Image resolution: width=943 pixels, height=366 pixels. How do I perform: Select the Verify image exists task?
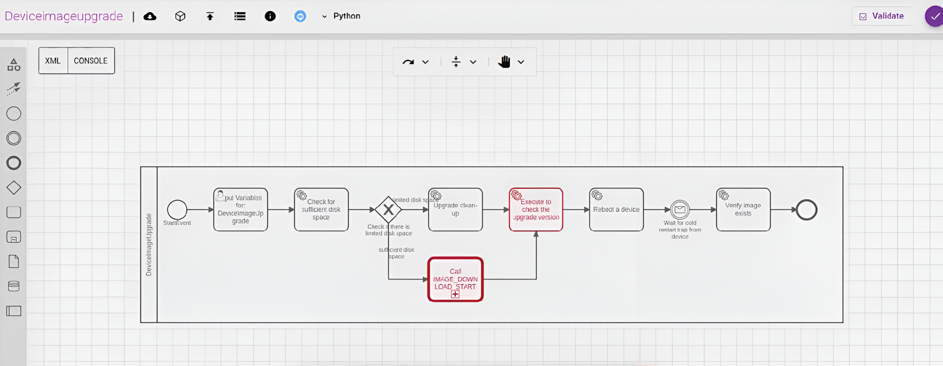[743, 210]
